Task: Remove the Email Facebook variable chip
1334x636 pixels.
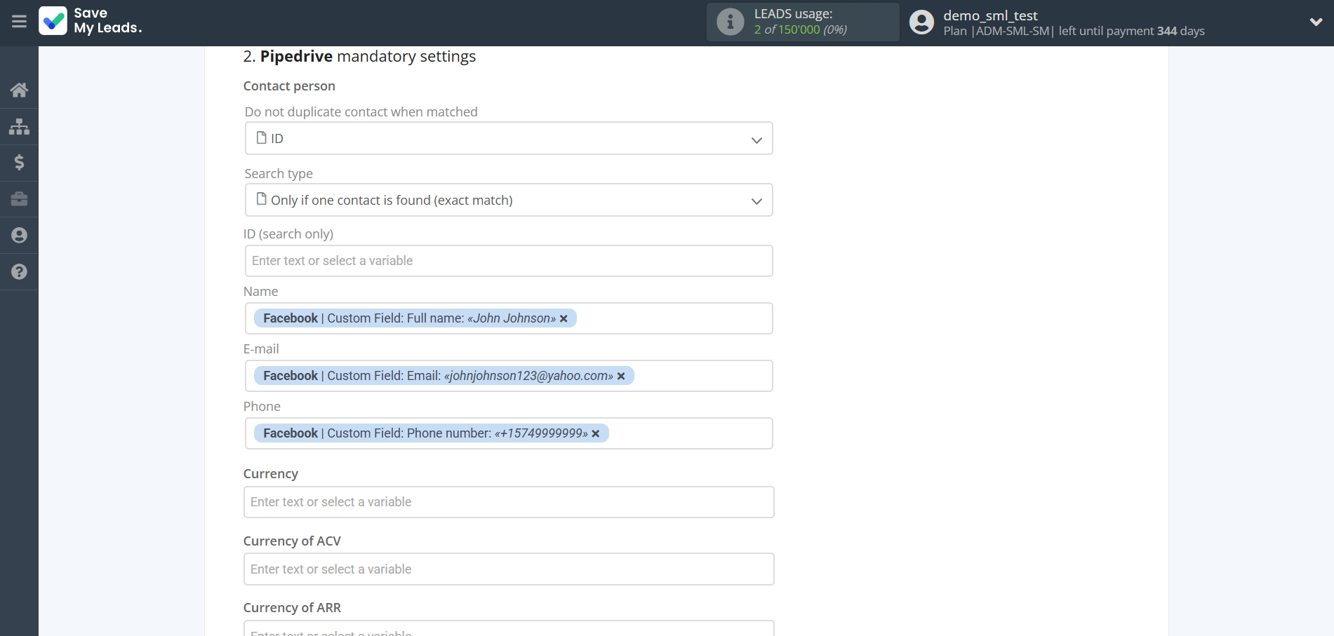Action: [x=621, y=376]
